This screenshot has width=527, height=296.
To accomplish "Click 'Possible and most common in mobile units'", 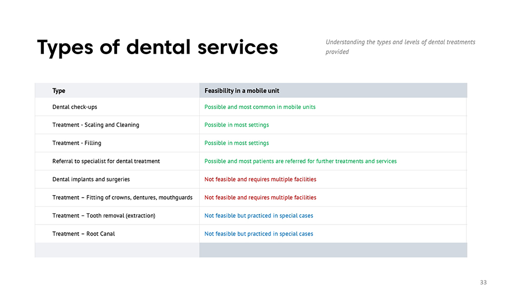I will pyautogui.click(x=260, y=107).
